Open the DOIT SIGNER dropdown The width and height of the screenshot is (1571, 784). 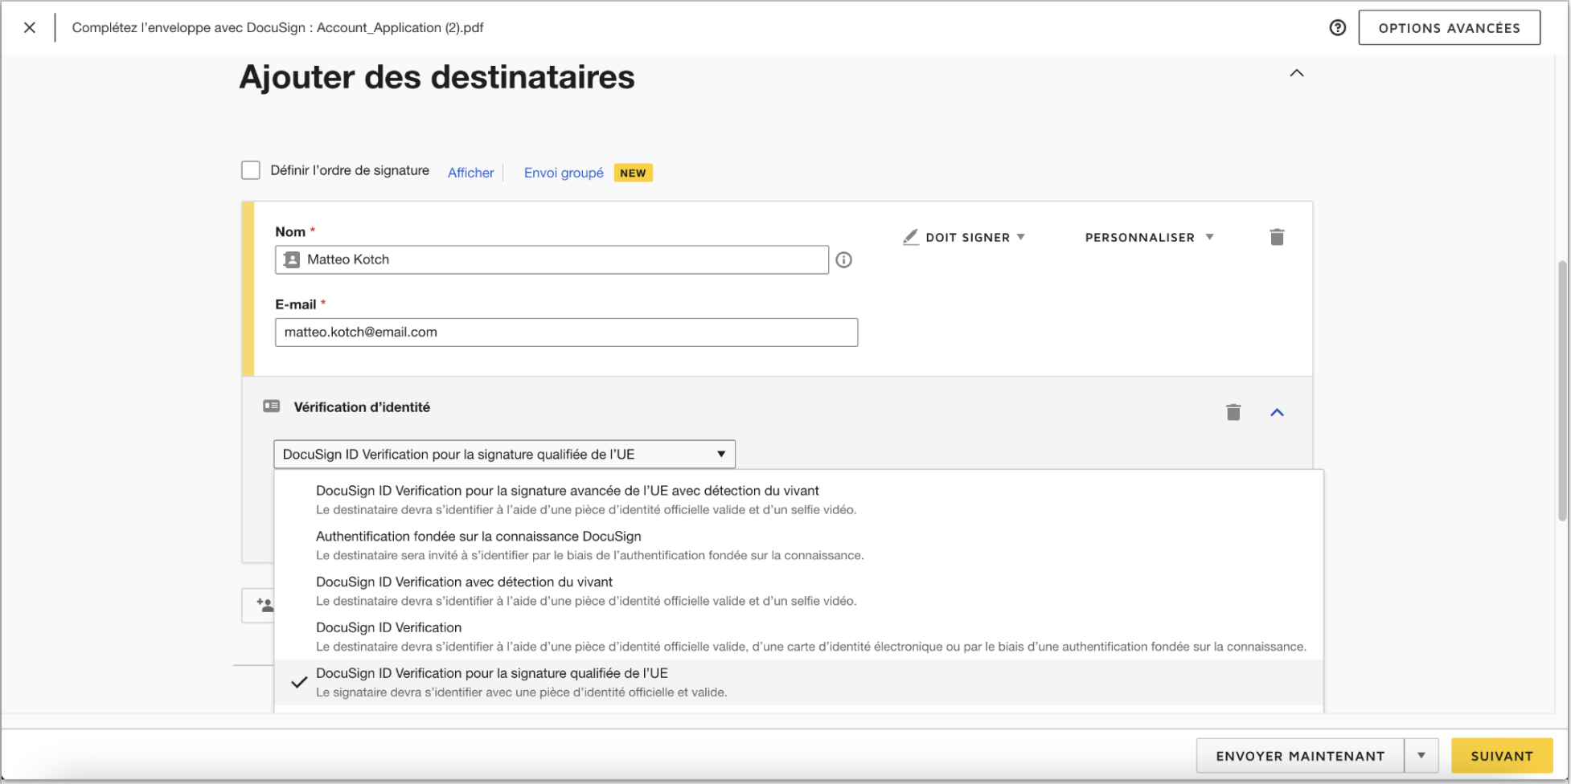point(966,238)
